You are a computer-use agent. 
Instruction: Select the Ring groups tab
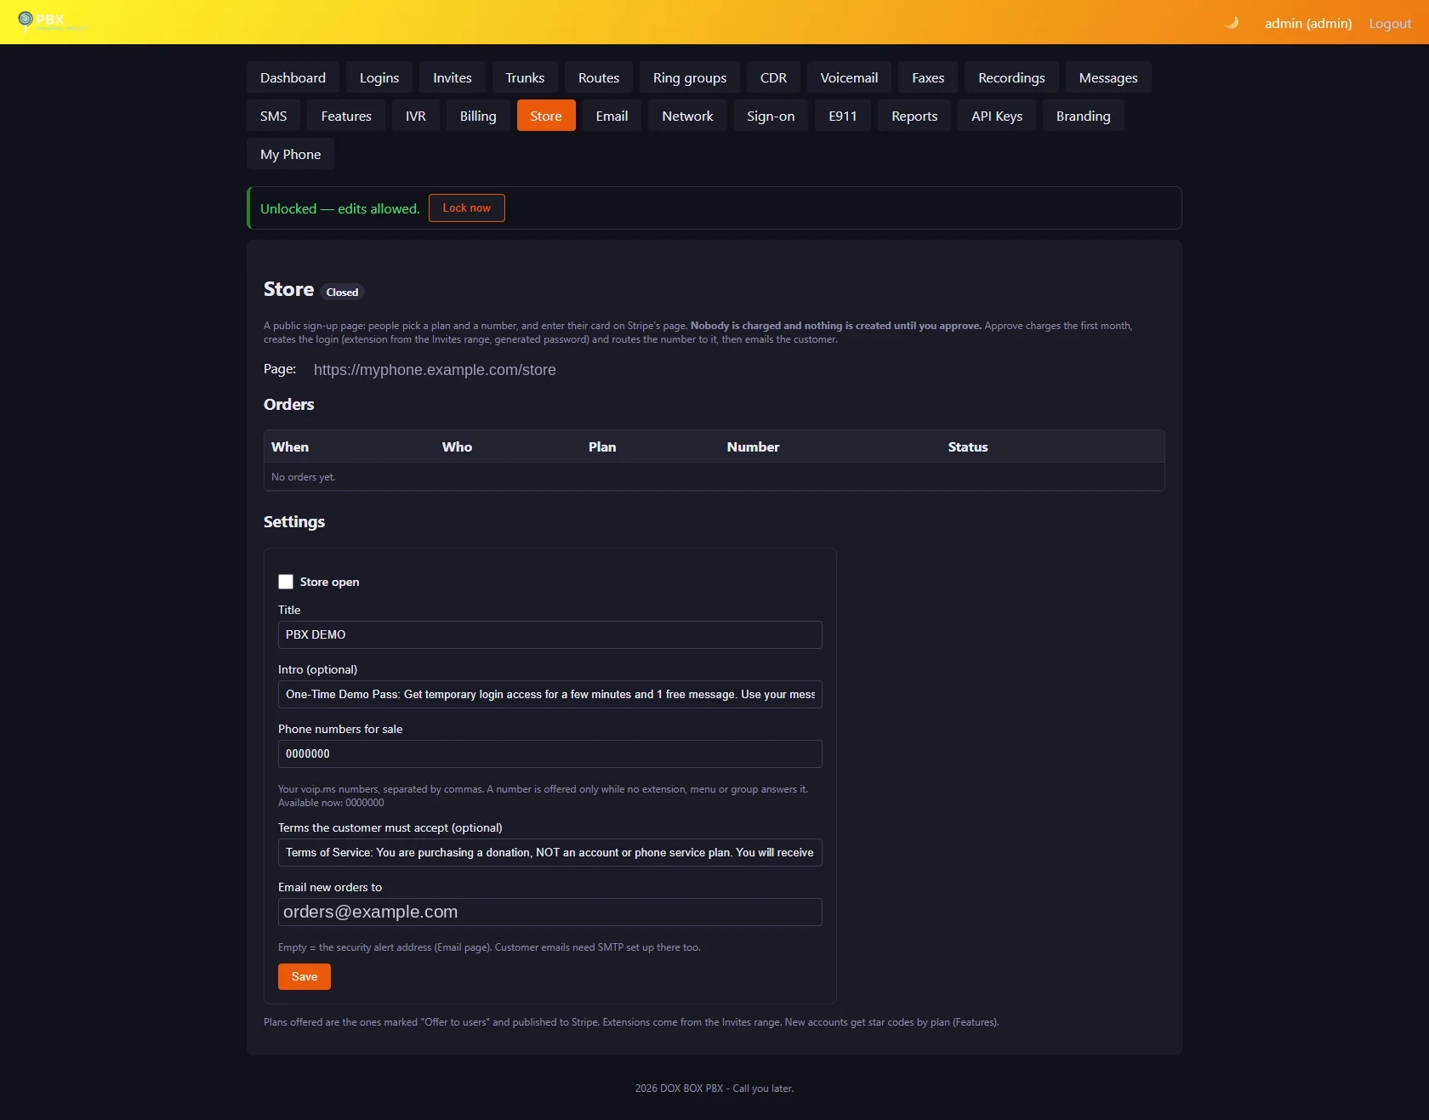pos(690,77)
